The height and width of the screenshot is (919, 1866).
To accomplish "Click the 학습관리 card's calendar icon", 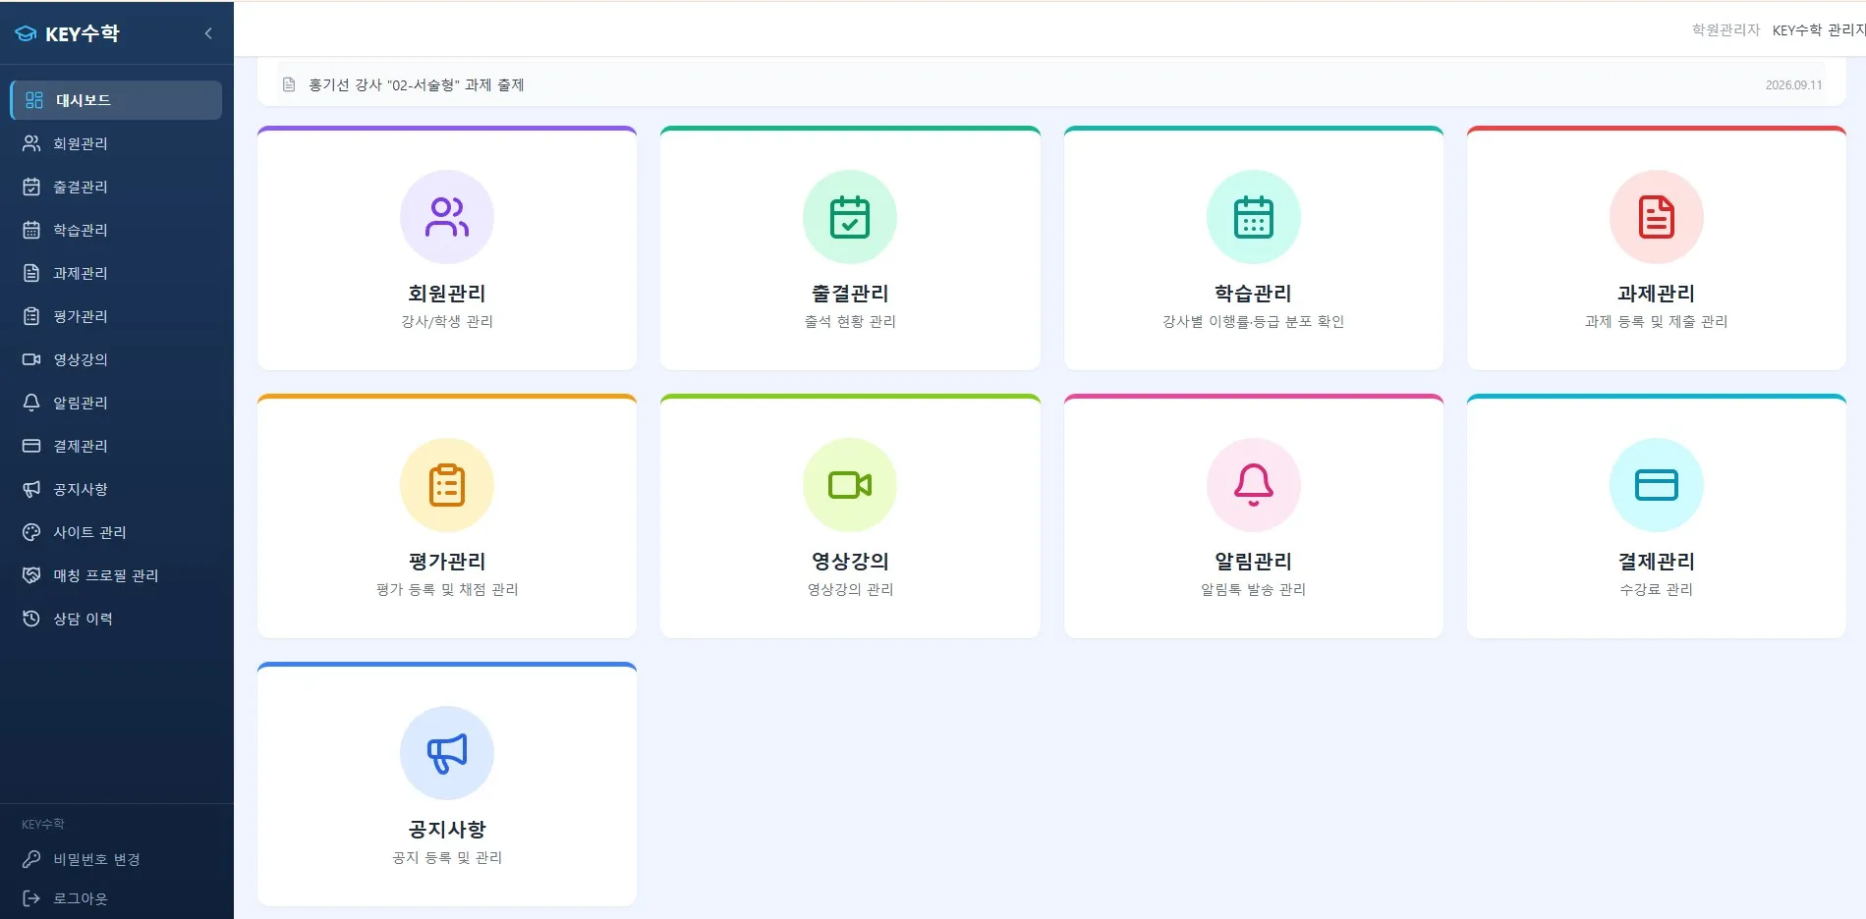I will point(1254,217).
